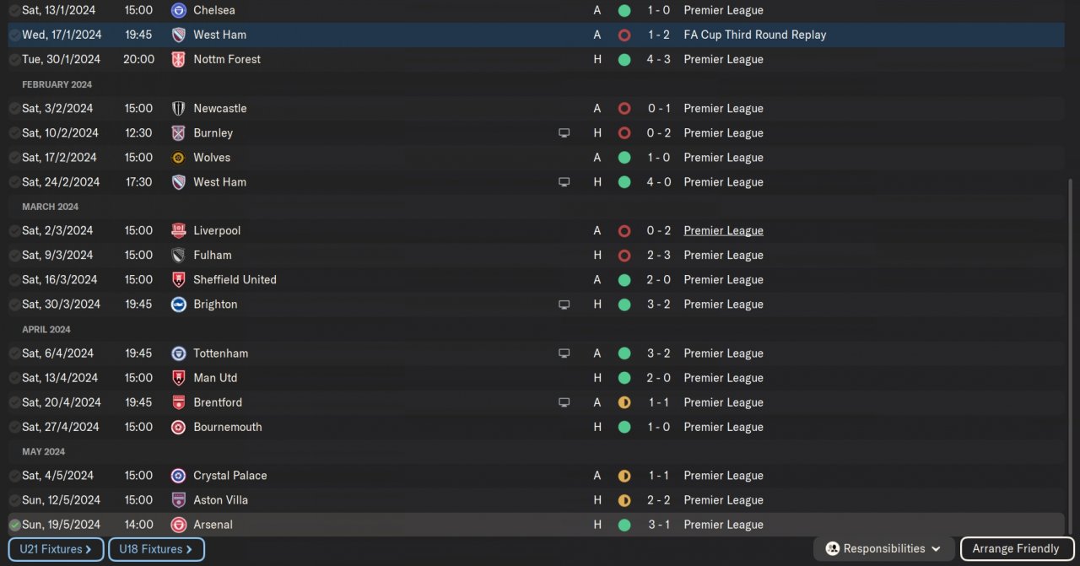Click the red loss indicator for Fulham match
Viewport: 1080px width, 566px height.
pyautogui.click(x=624, y=256)
